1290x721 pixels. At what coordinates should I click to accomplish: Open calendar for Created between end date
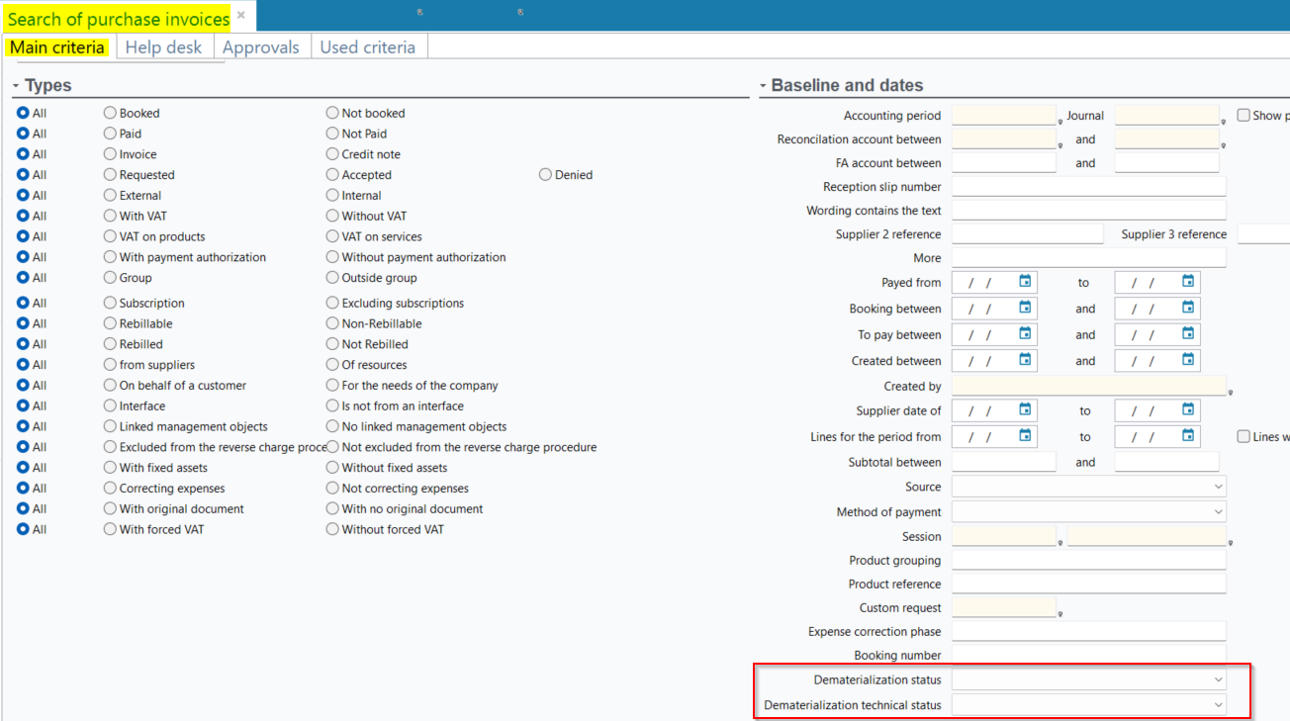pyautogui.click(x=1188, y=360)
